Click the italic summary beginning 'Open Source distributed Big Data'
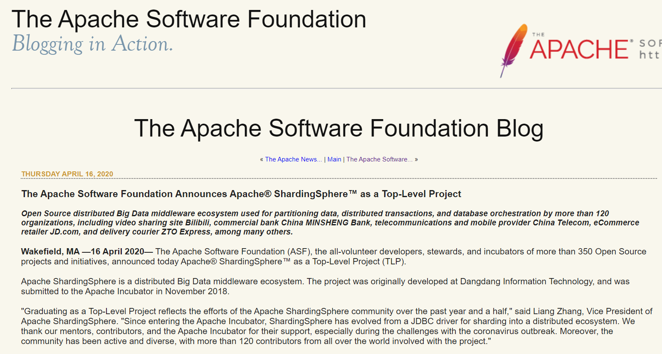Image resolution: width=662 pixels, height=354 pixels. [331, 222]
